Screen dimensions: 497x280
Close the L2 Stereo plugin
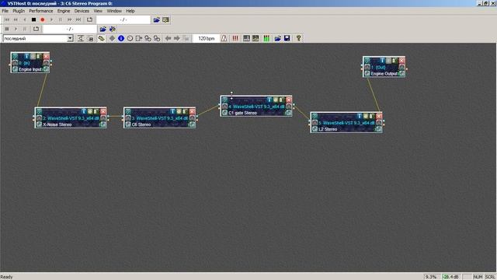coord(379,116)
